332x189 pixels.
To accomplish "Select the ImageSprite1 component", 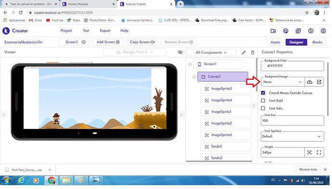I will point(226,112).
